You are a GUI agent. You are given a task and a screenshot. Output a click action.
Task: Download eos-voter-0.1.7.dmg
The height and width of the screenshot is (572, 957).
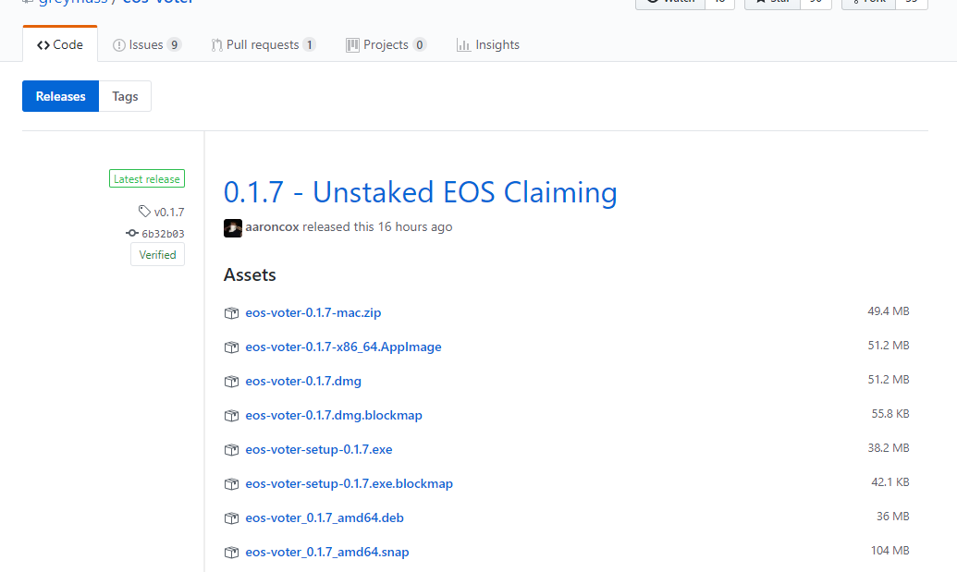pos(303,381)
